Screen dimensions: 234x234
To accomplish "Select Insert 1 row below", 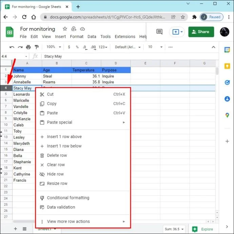I will pyautogui.click(x=83, y=146).
